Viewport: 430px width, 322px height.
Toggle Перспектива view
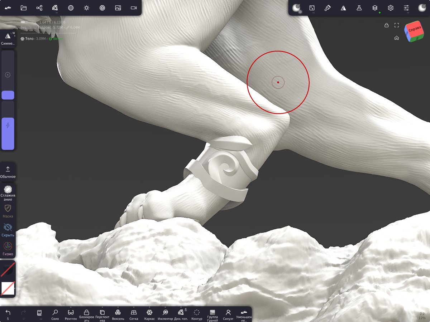click(x=102, y=315)
